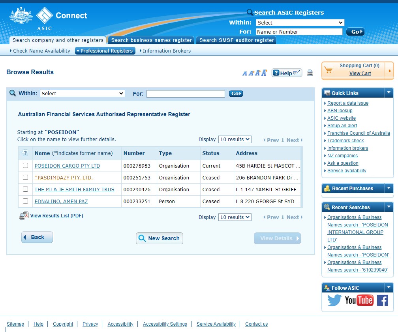This screenshot has width=398, height=332.
Task: Open POSEIDON CARGO PTY LTD details
Action: 67,166
